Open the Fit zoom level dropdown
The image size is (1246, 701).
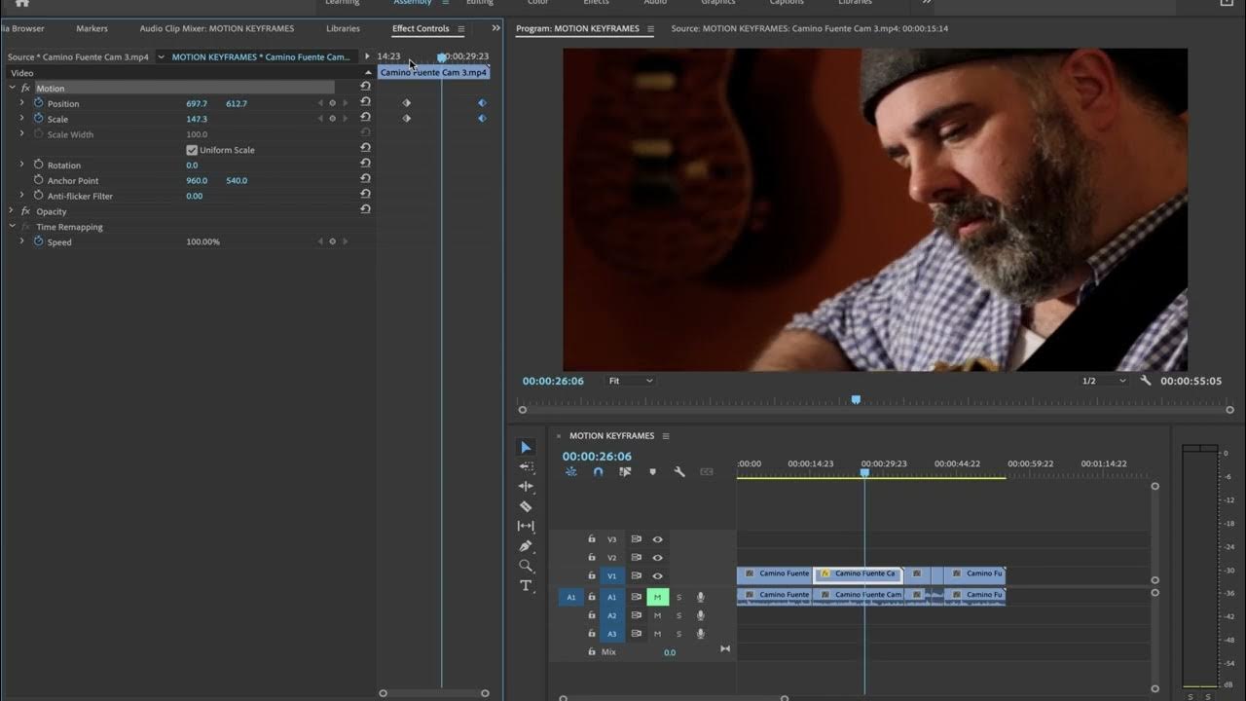tap(630, 381)
